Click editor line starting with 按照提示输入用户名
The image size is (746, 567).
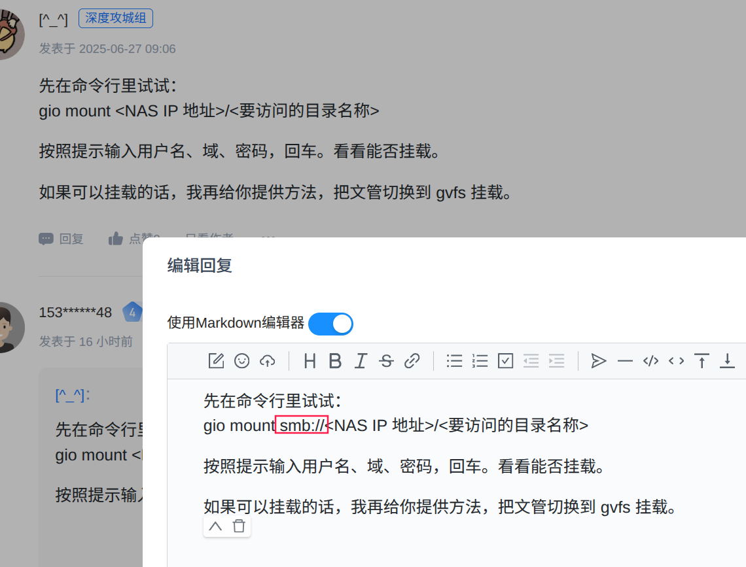point(404,466)
